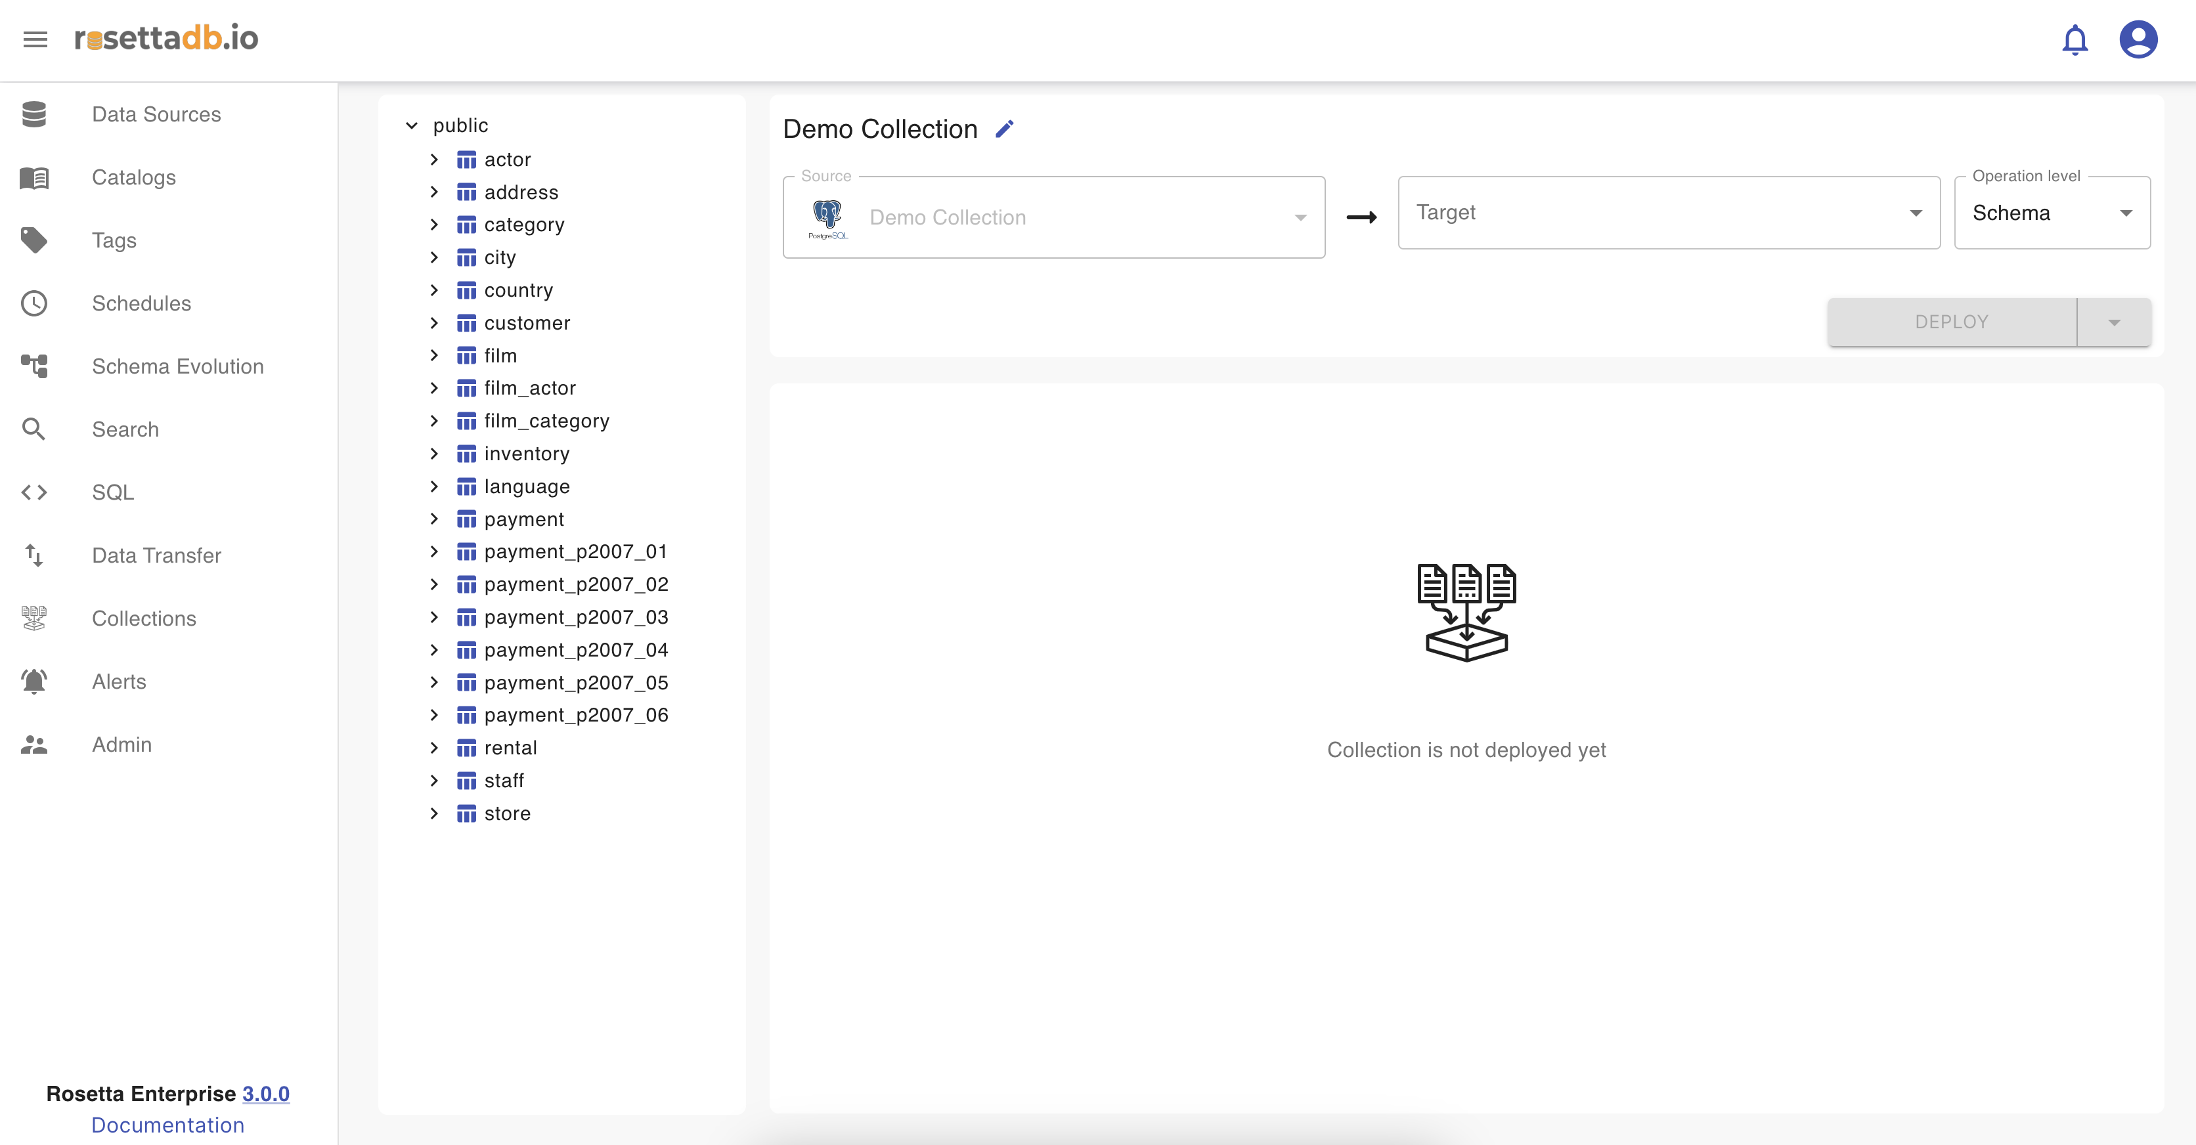Click the Schema Evolution icon

pyautogui.click(x=34, y=366)
